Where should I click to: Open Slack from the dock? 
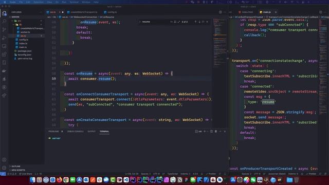[99, 180]
